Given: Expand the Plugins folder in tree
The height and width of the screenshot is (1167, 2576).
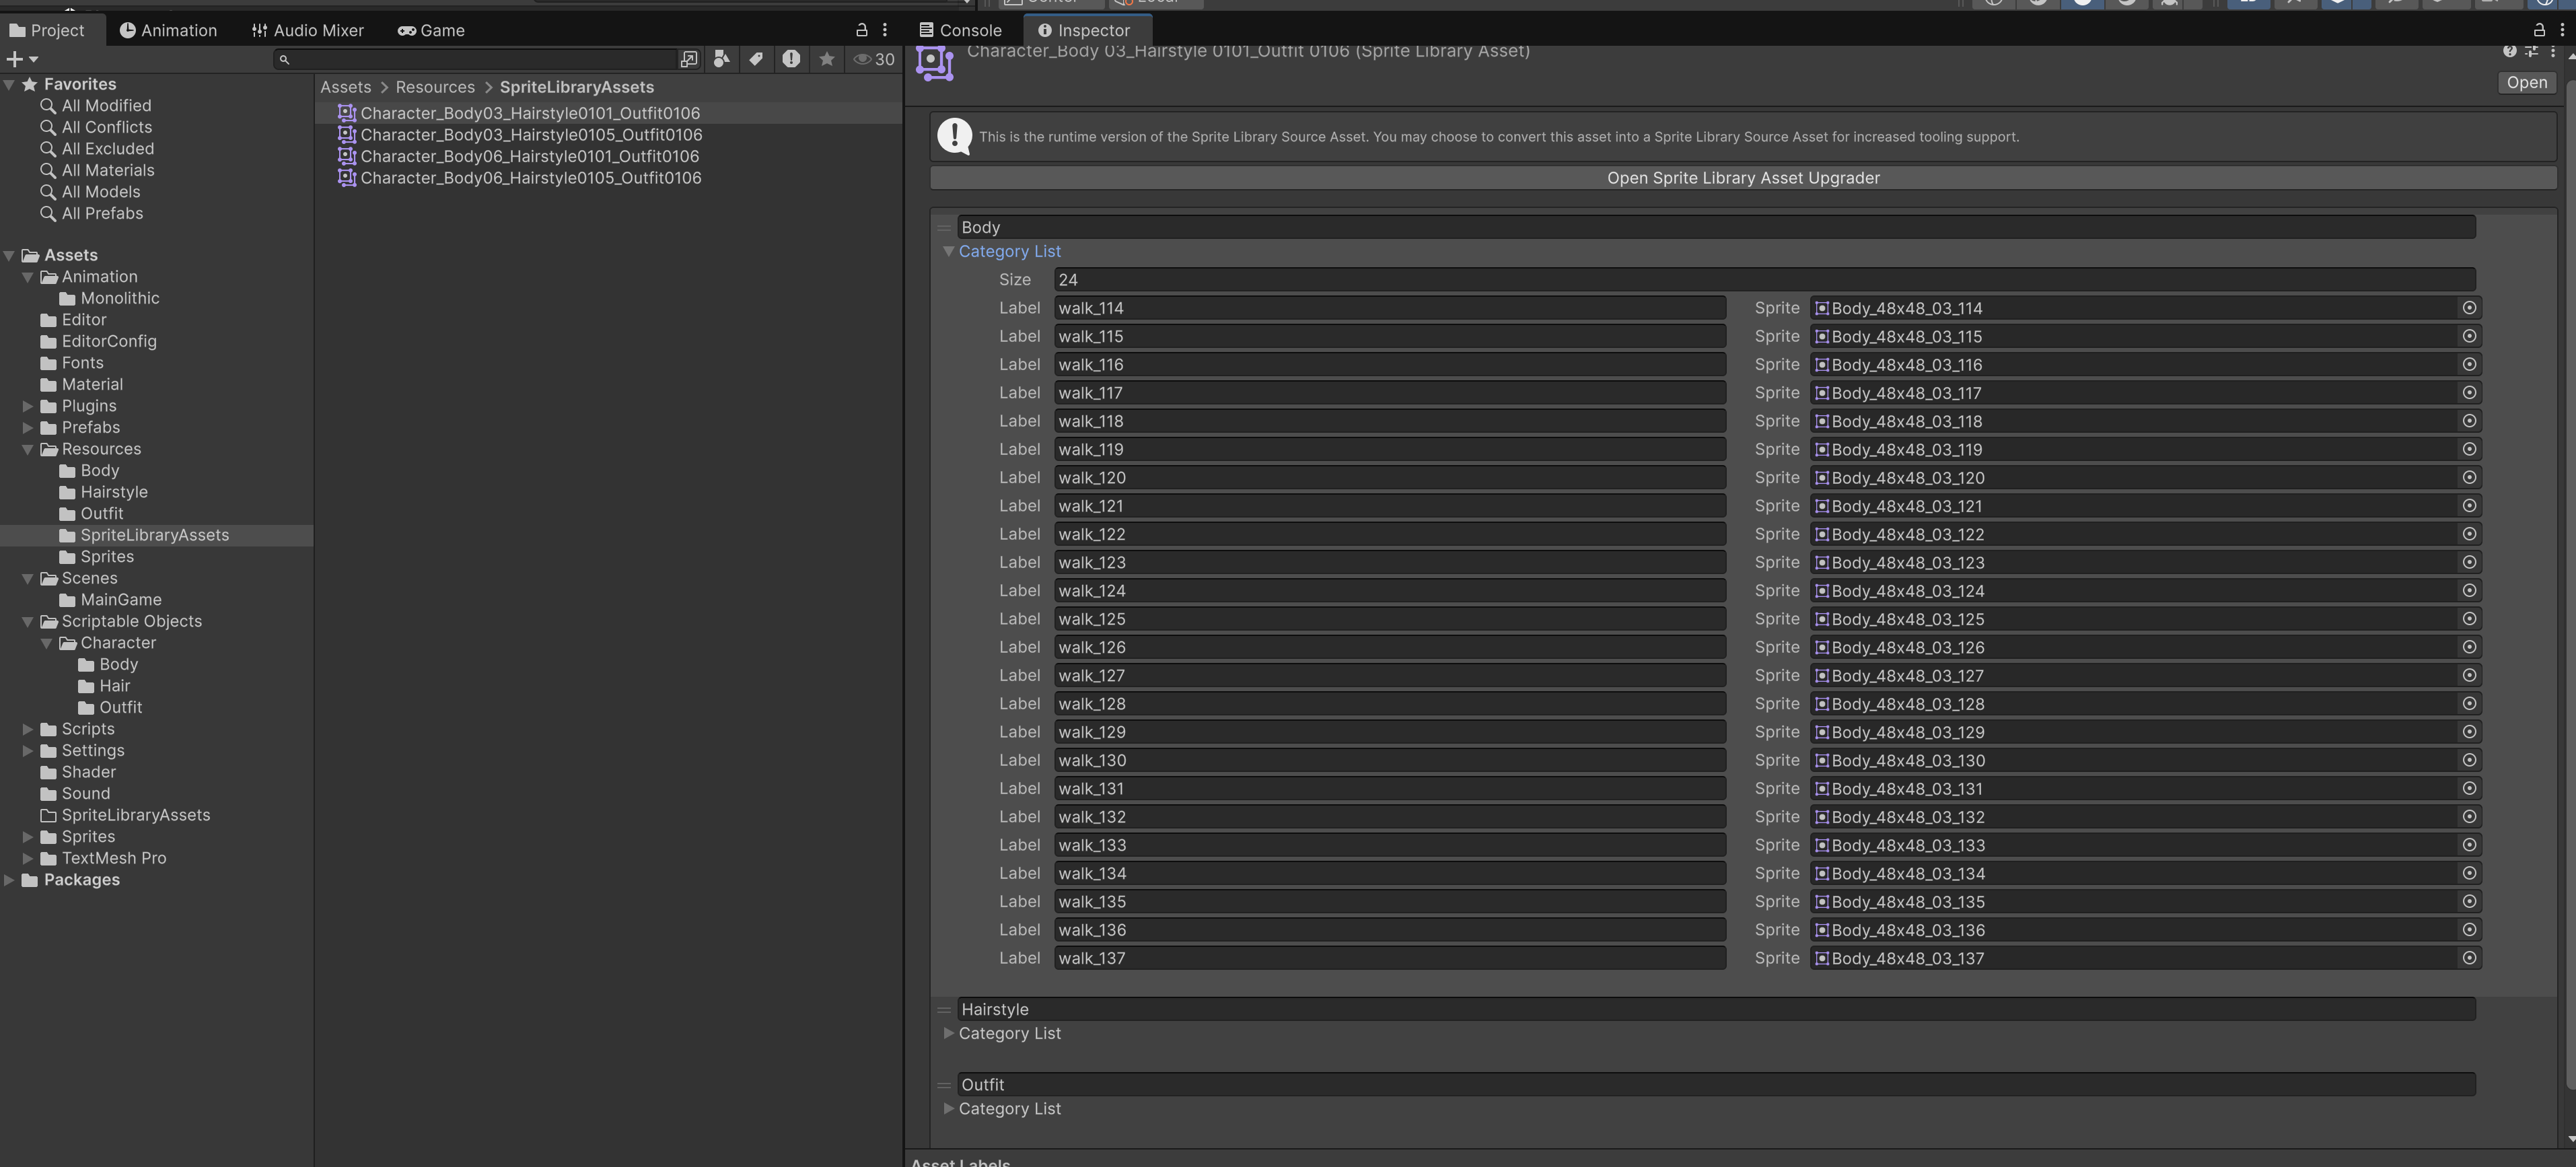Looking at the screenshot, I should click(x=28, y=406).
